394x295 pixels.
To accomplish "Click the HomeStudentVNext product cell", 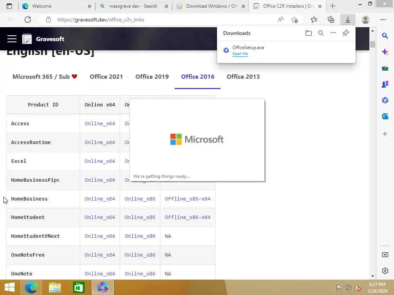I will tap(43, 236).
